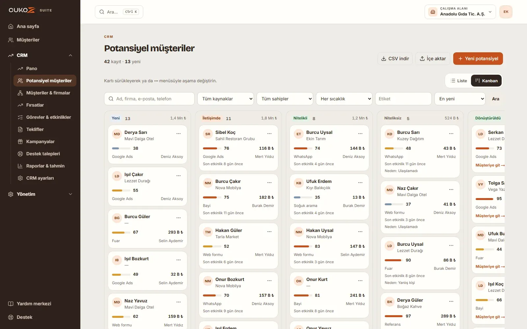Viewport: 527px width, 329px height.
Task: Open the more menu on Ufuk Erdem card
Action: (360, 183)
